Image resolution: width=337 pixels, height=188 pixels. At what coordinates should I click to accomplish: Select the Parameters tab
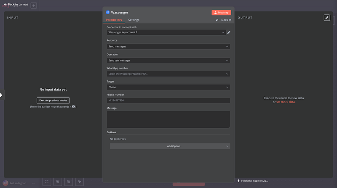coord(114,20)
